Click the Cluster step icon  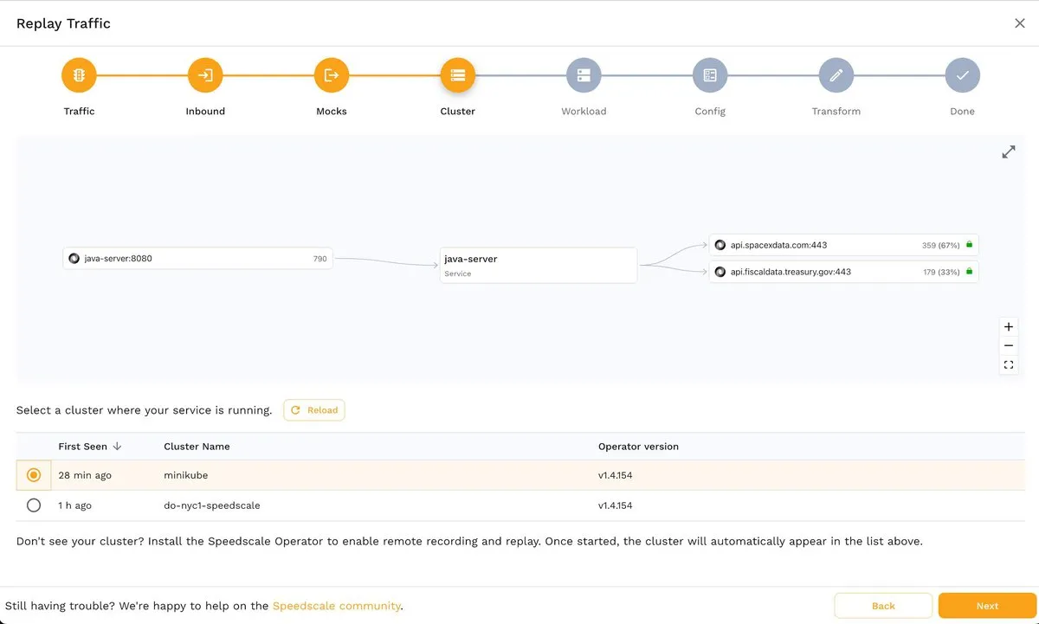click(457, 75)
